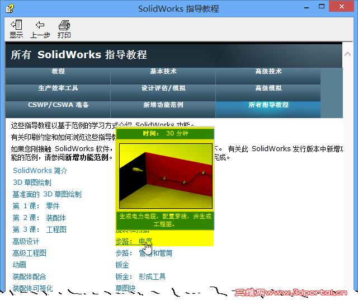358x300 pixels.
Task: Click the electrical cable preview thumbnail
Action: (x=166, y=176)
